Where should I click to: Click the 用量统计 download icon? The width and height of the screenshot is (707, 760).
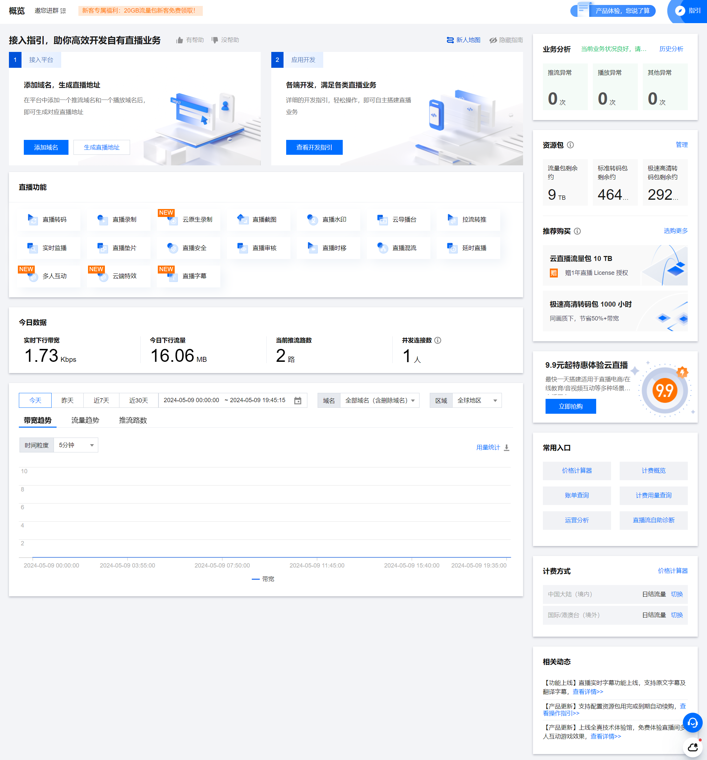point(507,448)
